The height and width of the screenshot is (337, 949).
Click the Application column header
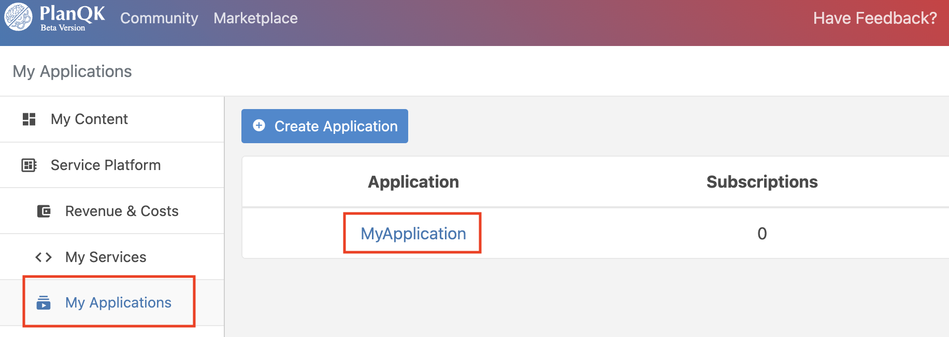coord(413,182)
